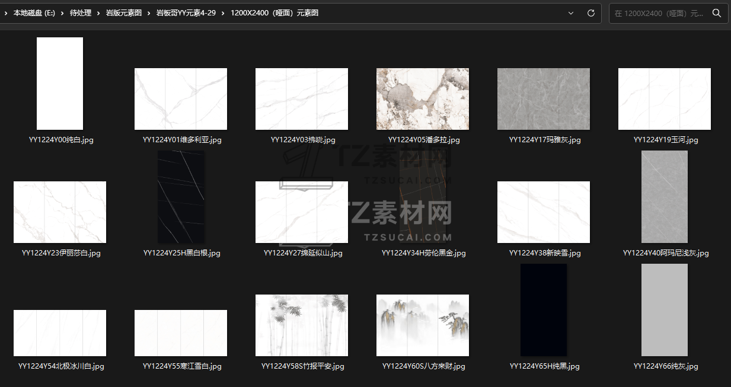
Task: Expand chevron before 本地磁盘 (E:)
Action: [5, 13]
